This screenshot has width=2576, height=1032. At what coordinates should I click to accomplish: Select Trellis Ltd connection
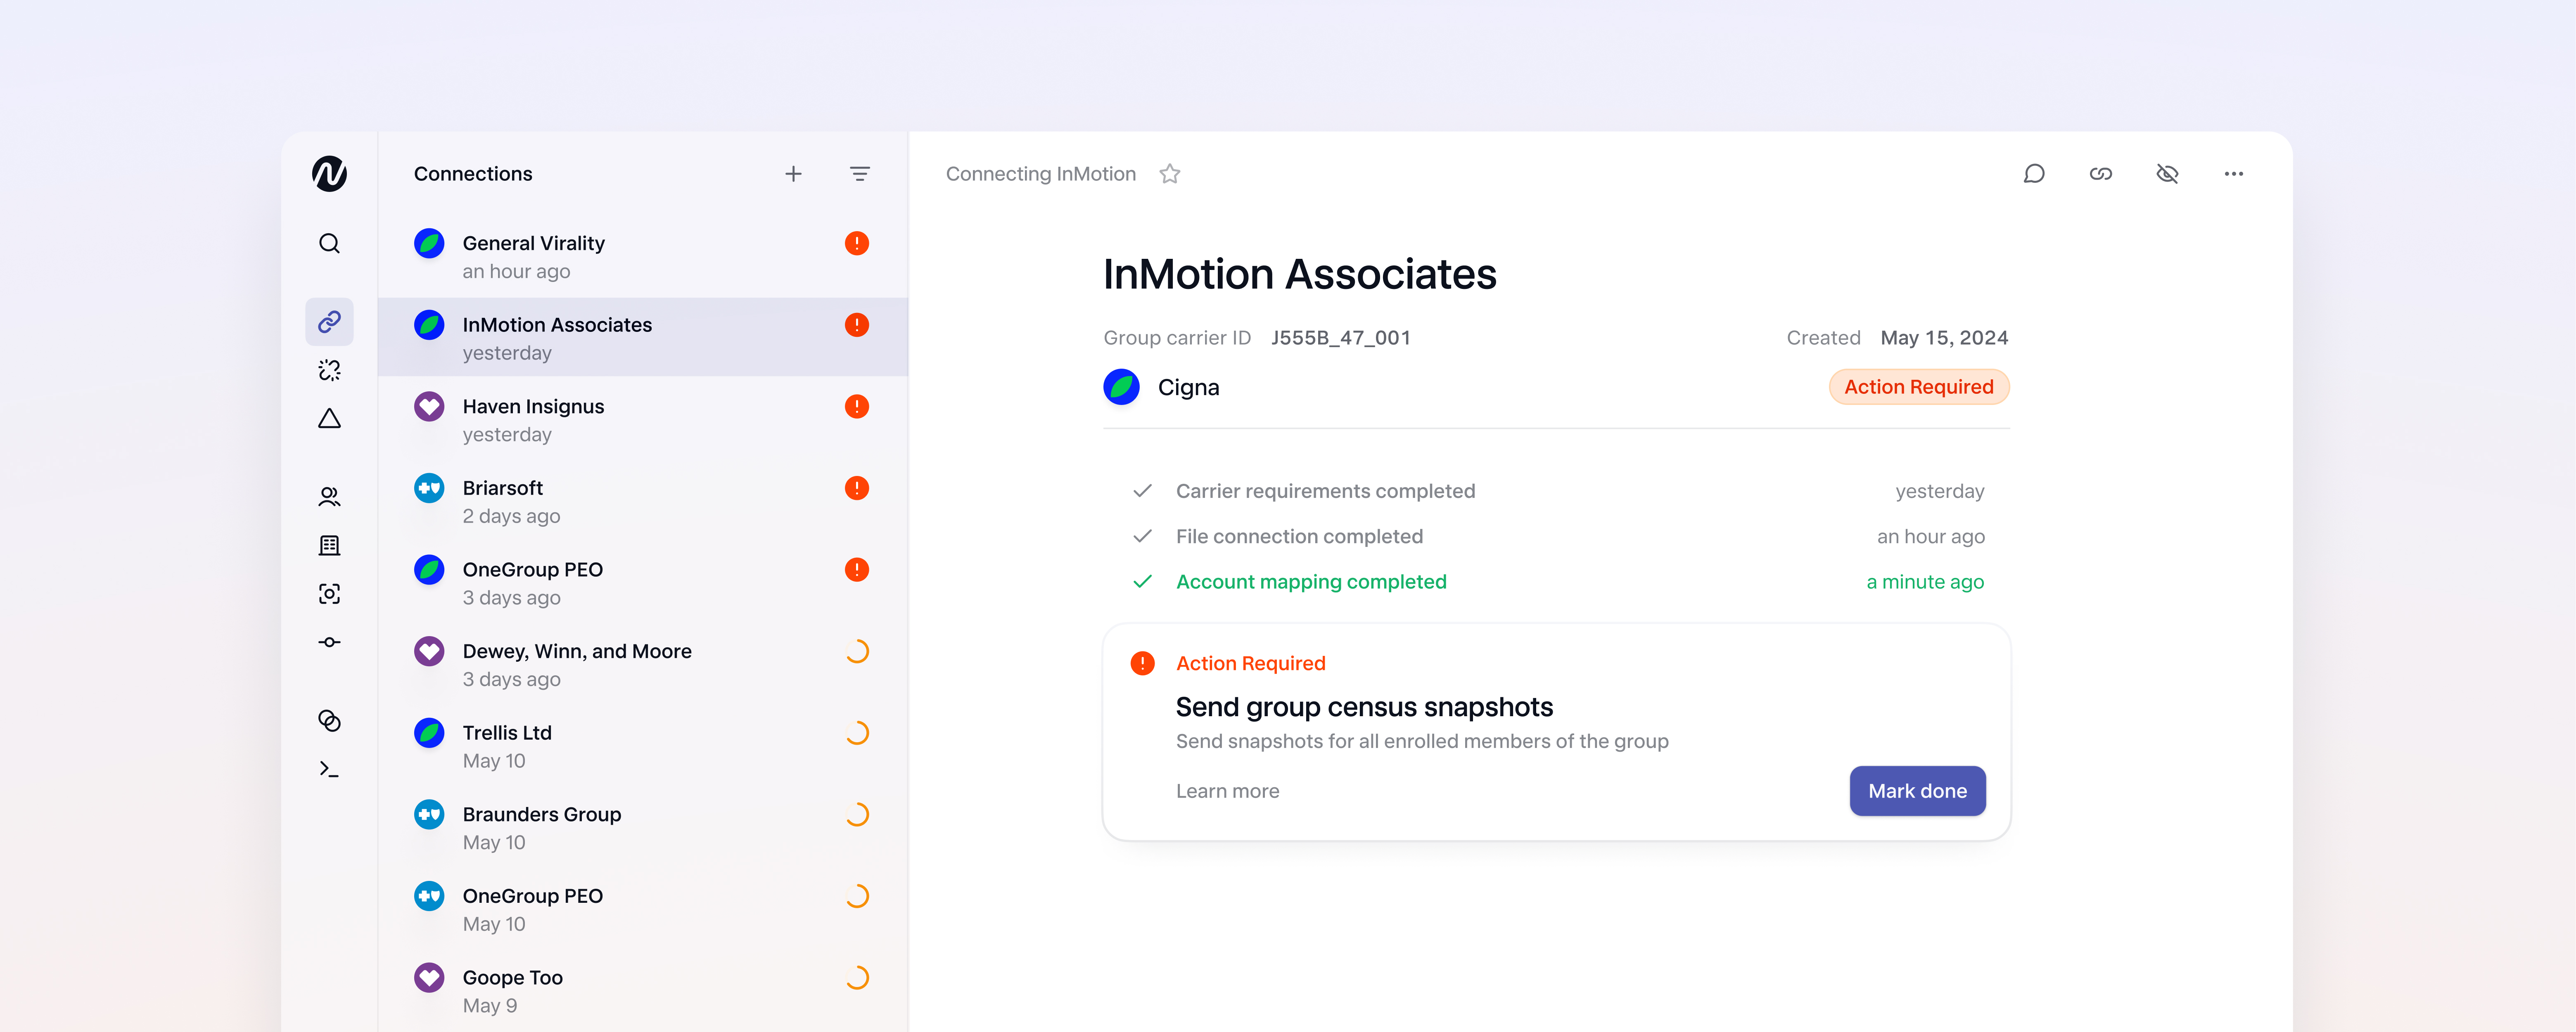coord(643,746)
